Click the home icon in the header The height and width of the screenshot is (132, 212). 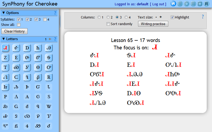pos(173,4)
